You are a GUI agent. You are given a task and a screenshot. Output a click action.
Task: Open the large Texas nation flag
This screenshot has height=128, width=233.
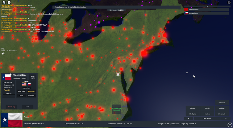pyautogui.click(x=12, y=120)
